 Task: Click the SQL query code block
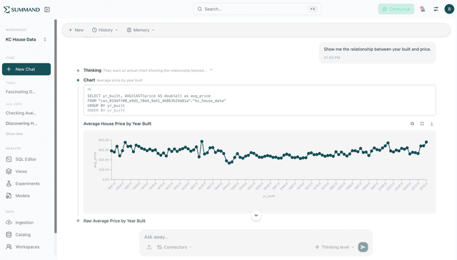click(260, 100)
